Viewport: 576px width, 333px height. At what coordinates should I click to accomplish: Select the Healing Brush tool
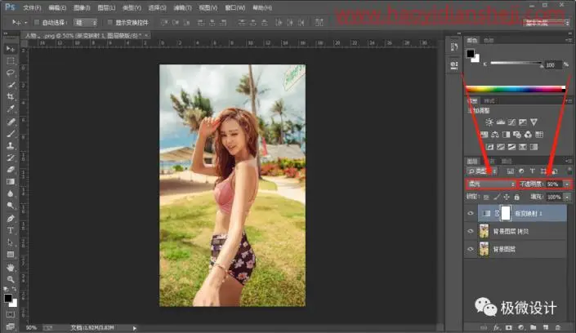tap(11, 122)
